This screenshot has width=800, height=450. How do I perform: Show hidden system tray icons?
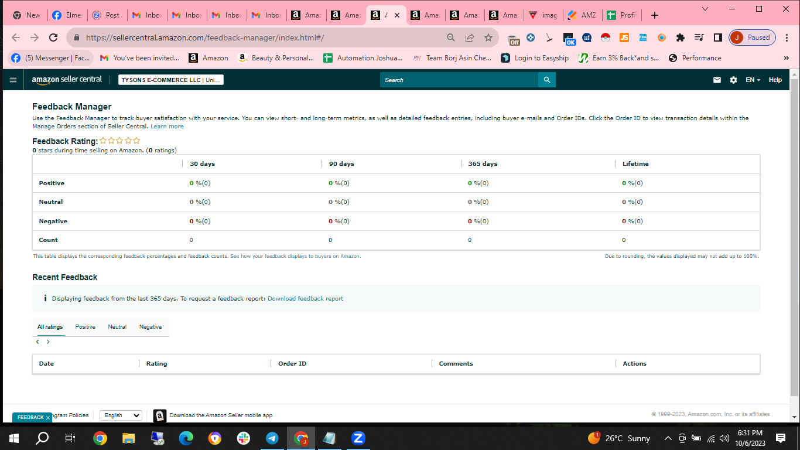tap(668, 438)
